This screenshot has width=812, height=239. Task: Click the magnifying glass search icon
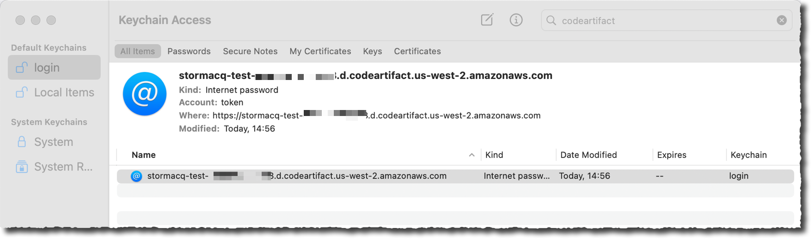point(551,20)
